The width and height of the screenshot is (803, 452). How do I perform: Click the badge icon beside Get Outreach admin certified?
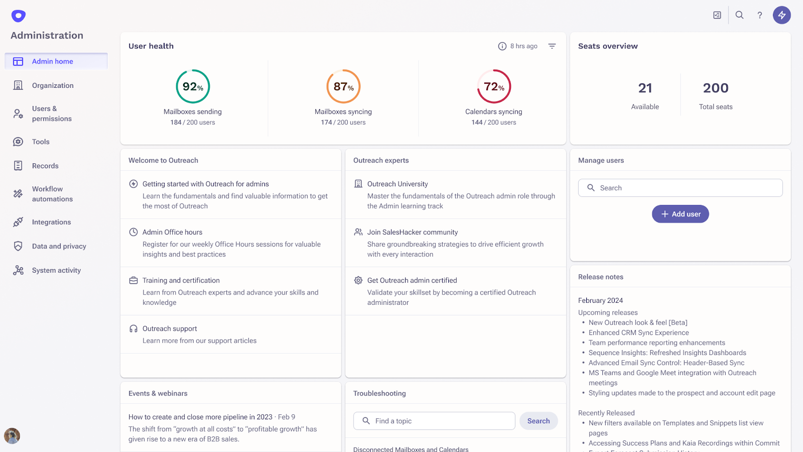[358, 280]
